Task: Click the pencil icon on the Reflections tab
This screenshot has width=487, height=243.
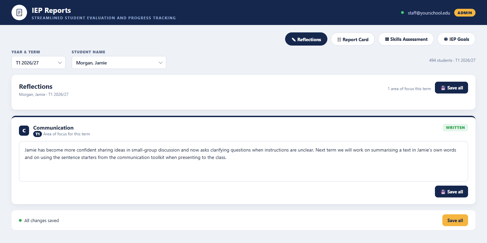Action: click(294, 39)
